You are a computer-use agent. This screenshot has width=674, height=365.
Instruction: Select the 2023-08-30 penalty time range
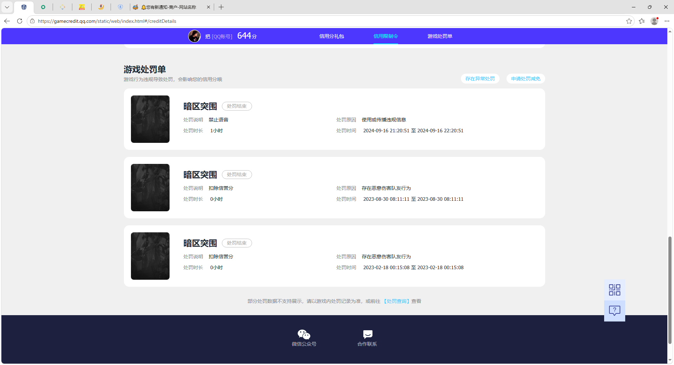tap(413, 199)
